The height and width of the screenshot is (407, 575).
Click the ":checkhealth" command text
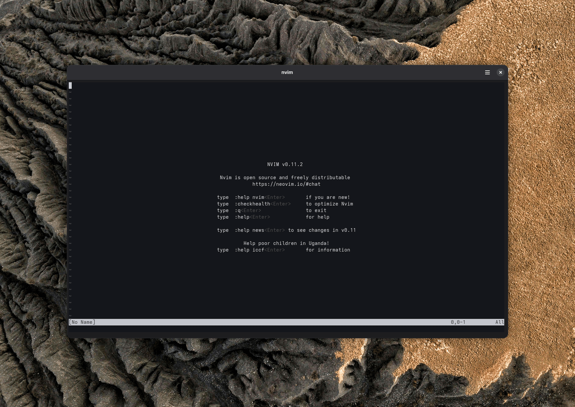(253, 204)
